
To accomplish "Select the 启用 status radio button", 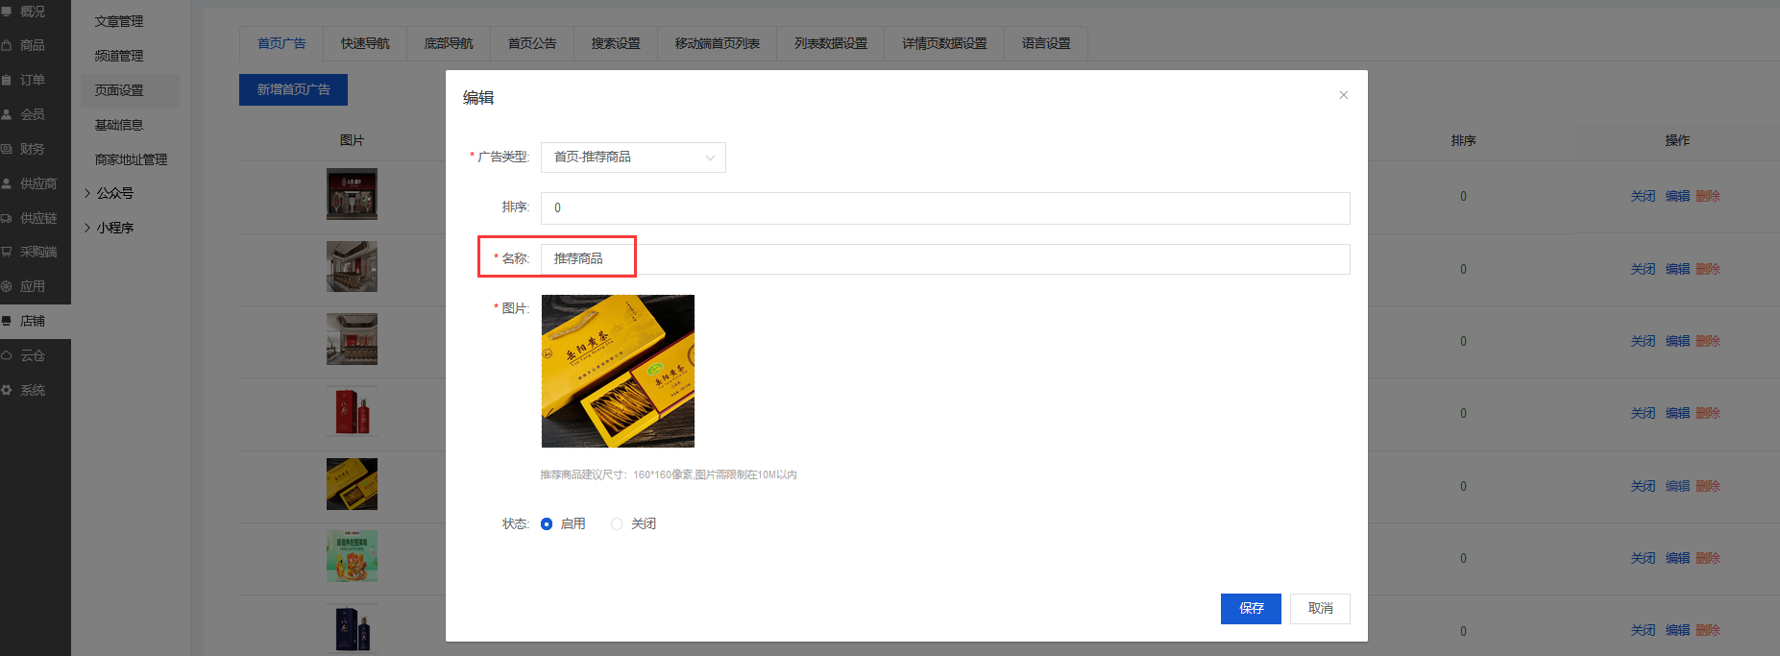I will tap(547, 523).
